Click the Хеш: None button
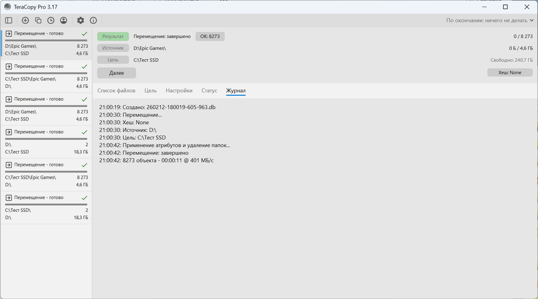 point(510,72)
